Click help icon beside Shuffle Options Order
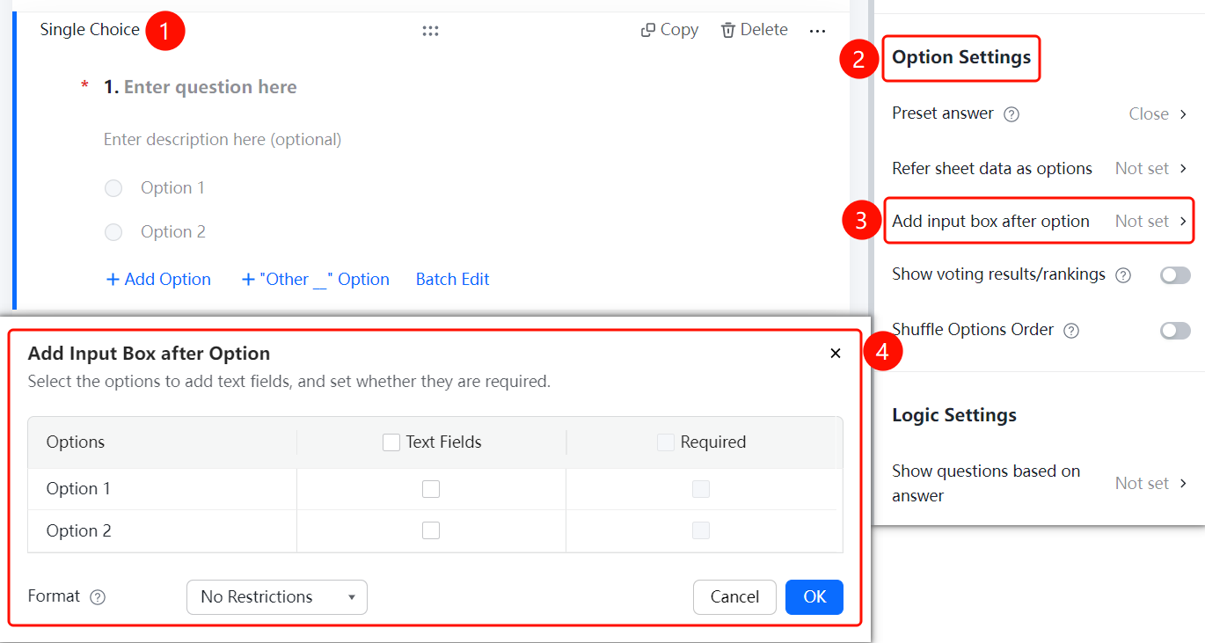 tap(1071, 331)
